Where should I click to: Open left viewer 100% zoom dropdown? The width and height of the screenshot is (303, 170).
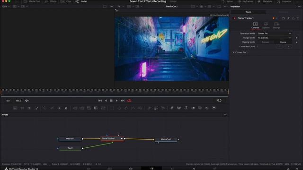click(6, 6)
